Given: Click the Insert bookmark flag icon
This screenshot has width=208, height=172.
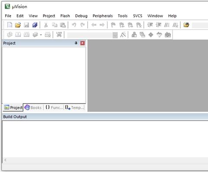Looking at the screenshot, I should point(113,25).
